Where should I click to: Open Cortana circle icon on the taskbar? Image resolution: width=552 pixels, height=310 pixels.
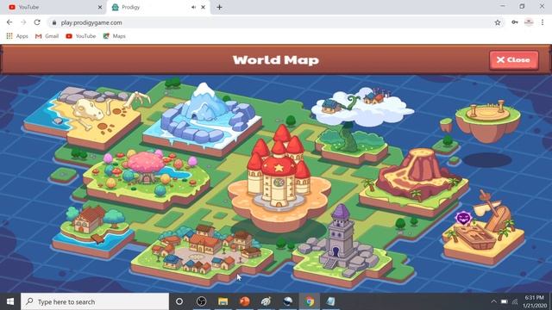click(179, 301)
